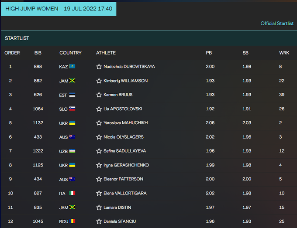The image size is (297, 228).
Task: Click star beside Lamara Distin
Action: [99, 208]
